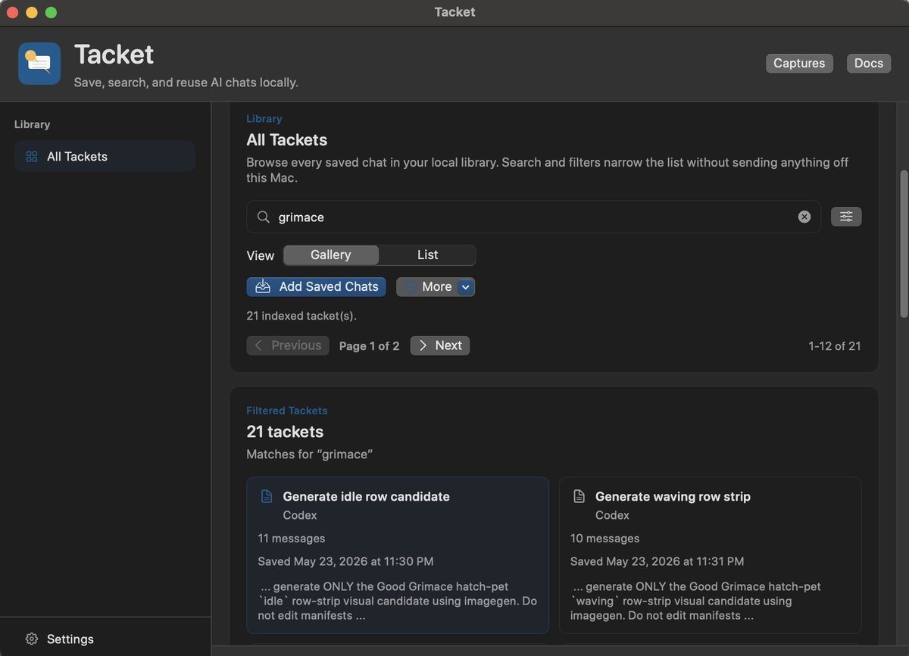Image resolution: width=909 pixels, height=656 pixels.
Task: Click the '21 tackets' heading
Action: click(x=285, y=432)
